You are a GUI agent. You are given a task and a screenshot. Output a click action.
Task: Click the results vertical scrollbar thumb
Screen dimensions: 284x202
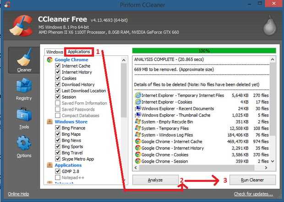point(273,99)
